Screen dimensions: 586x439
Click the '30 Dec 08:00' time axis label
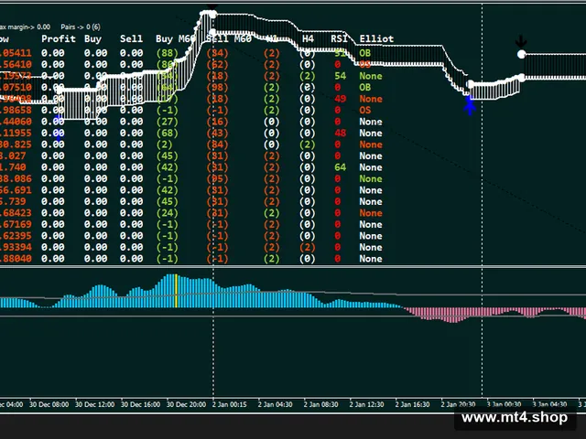tap(49, 404)
